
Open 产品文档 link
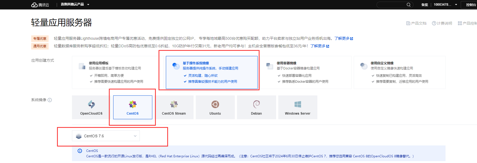pyautogui.click(x=416, y=23)
